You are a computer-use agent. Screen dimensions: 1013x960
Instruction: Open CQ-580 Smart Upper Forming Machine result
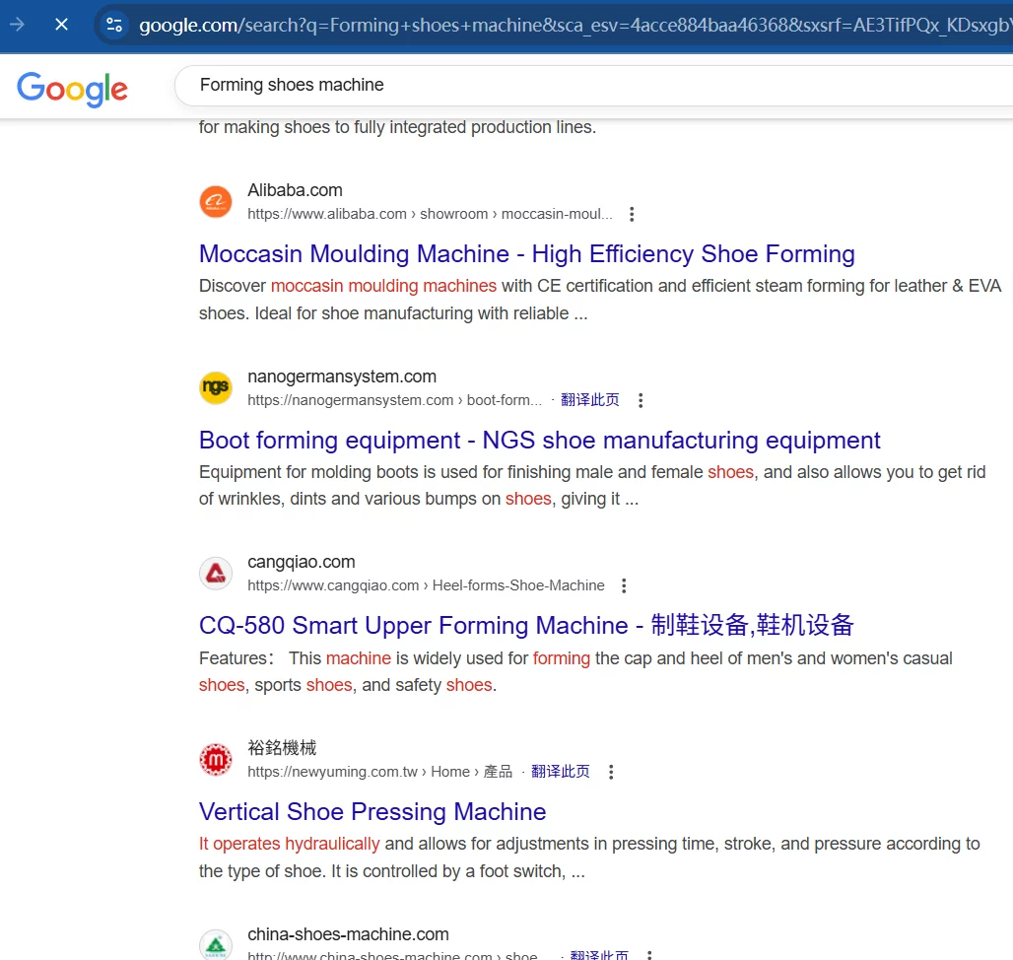[526, 626]
